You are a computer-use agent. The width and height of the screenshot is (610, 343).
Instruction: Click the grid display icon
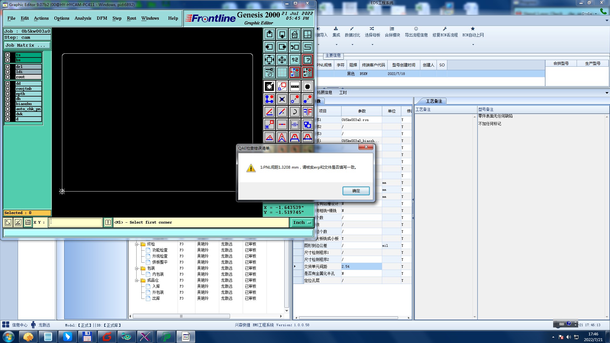pyautogui.click(x=282, y=72)
